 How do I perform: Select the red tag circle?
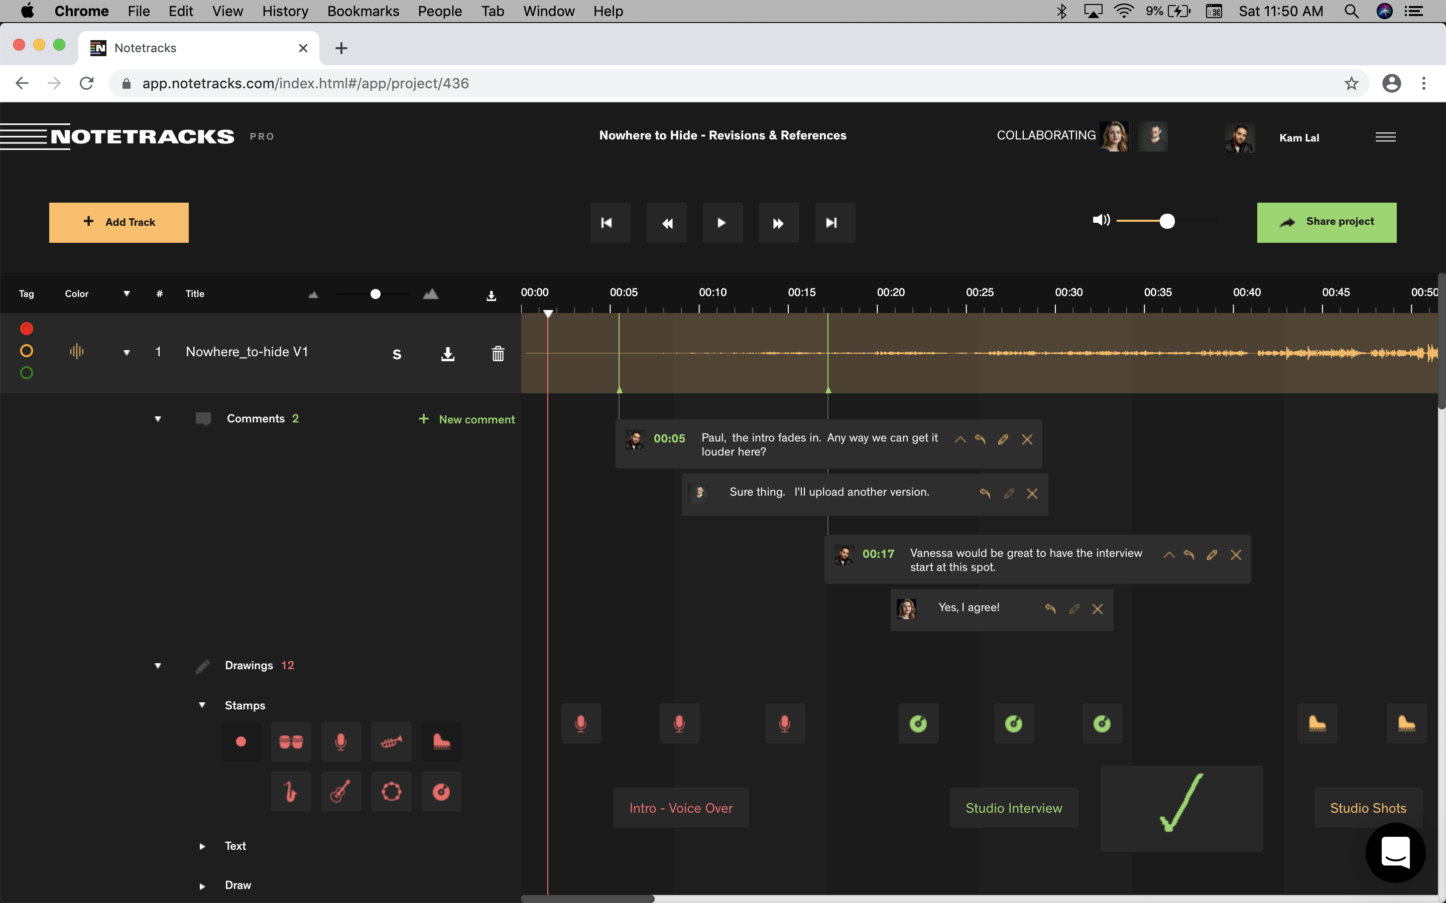tap(26, 329)
